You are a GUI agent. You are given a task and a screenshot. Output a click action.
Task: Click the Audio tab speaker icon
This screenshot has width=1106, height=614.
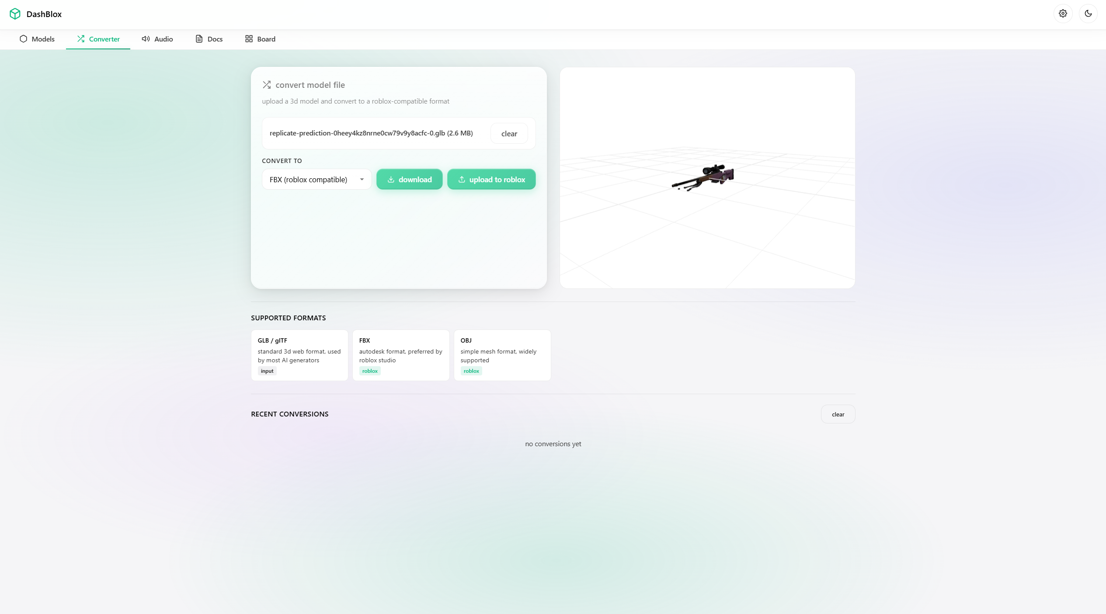pos(146,39)
